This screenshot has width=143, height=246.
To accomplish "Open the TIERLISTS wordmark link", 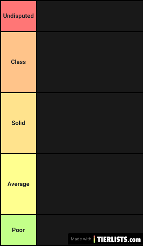I will coord(112,239).
